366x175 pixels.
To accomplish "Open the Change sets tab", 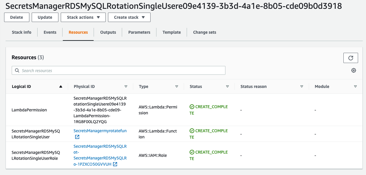I will pyautogui.click(x=205, y=32).
